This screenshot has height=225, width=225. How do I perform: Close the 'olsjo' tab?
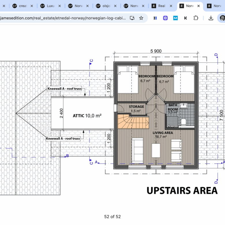115,6
